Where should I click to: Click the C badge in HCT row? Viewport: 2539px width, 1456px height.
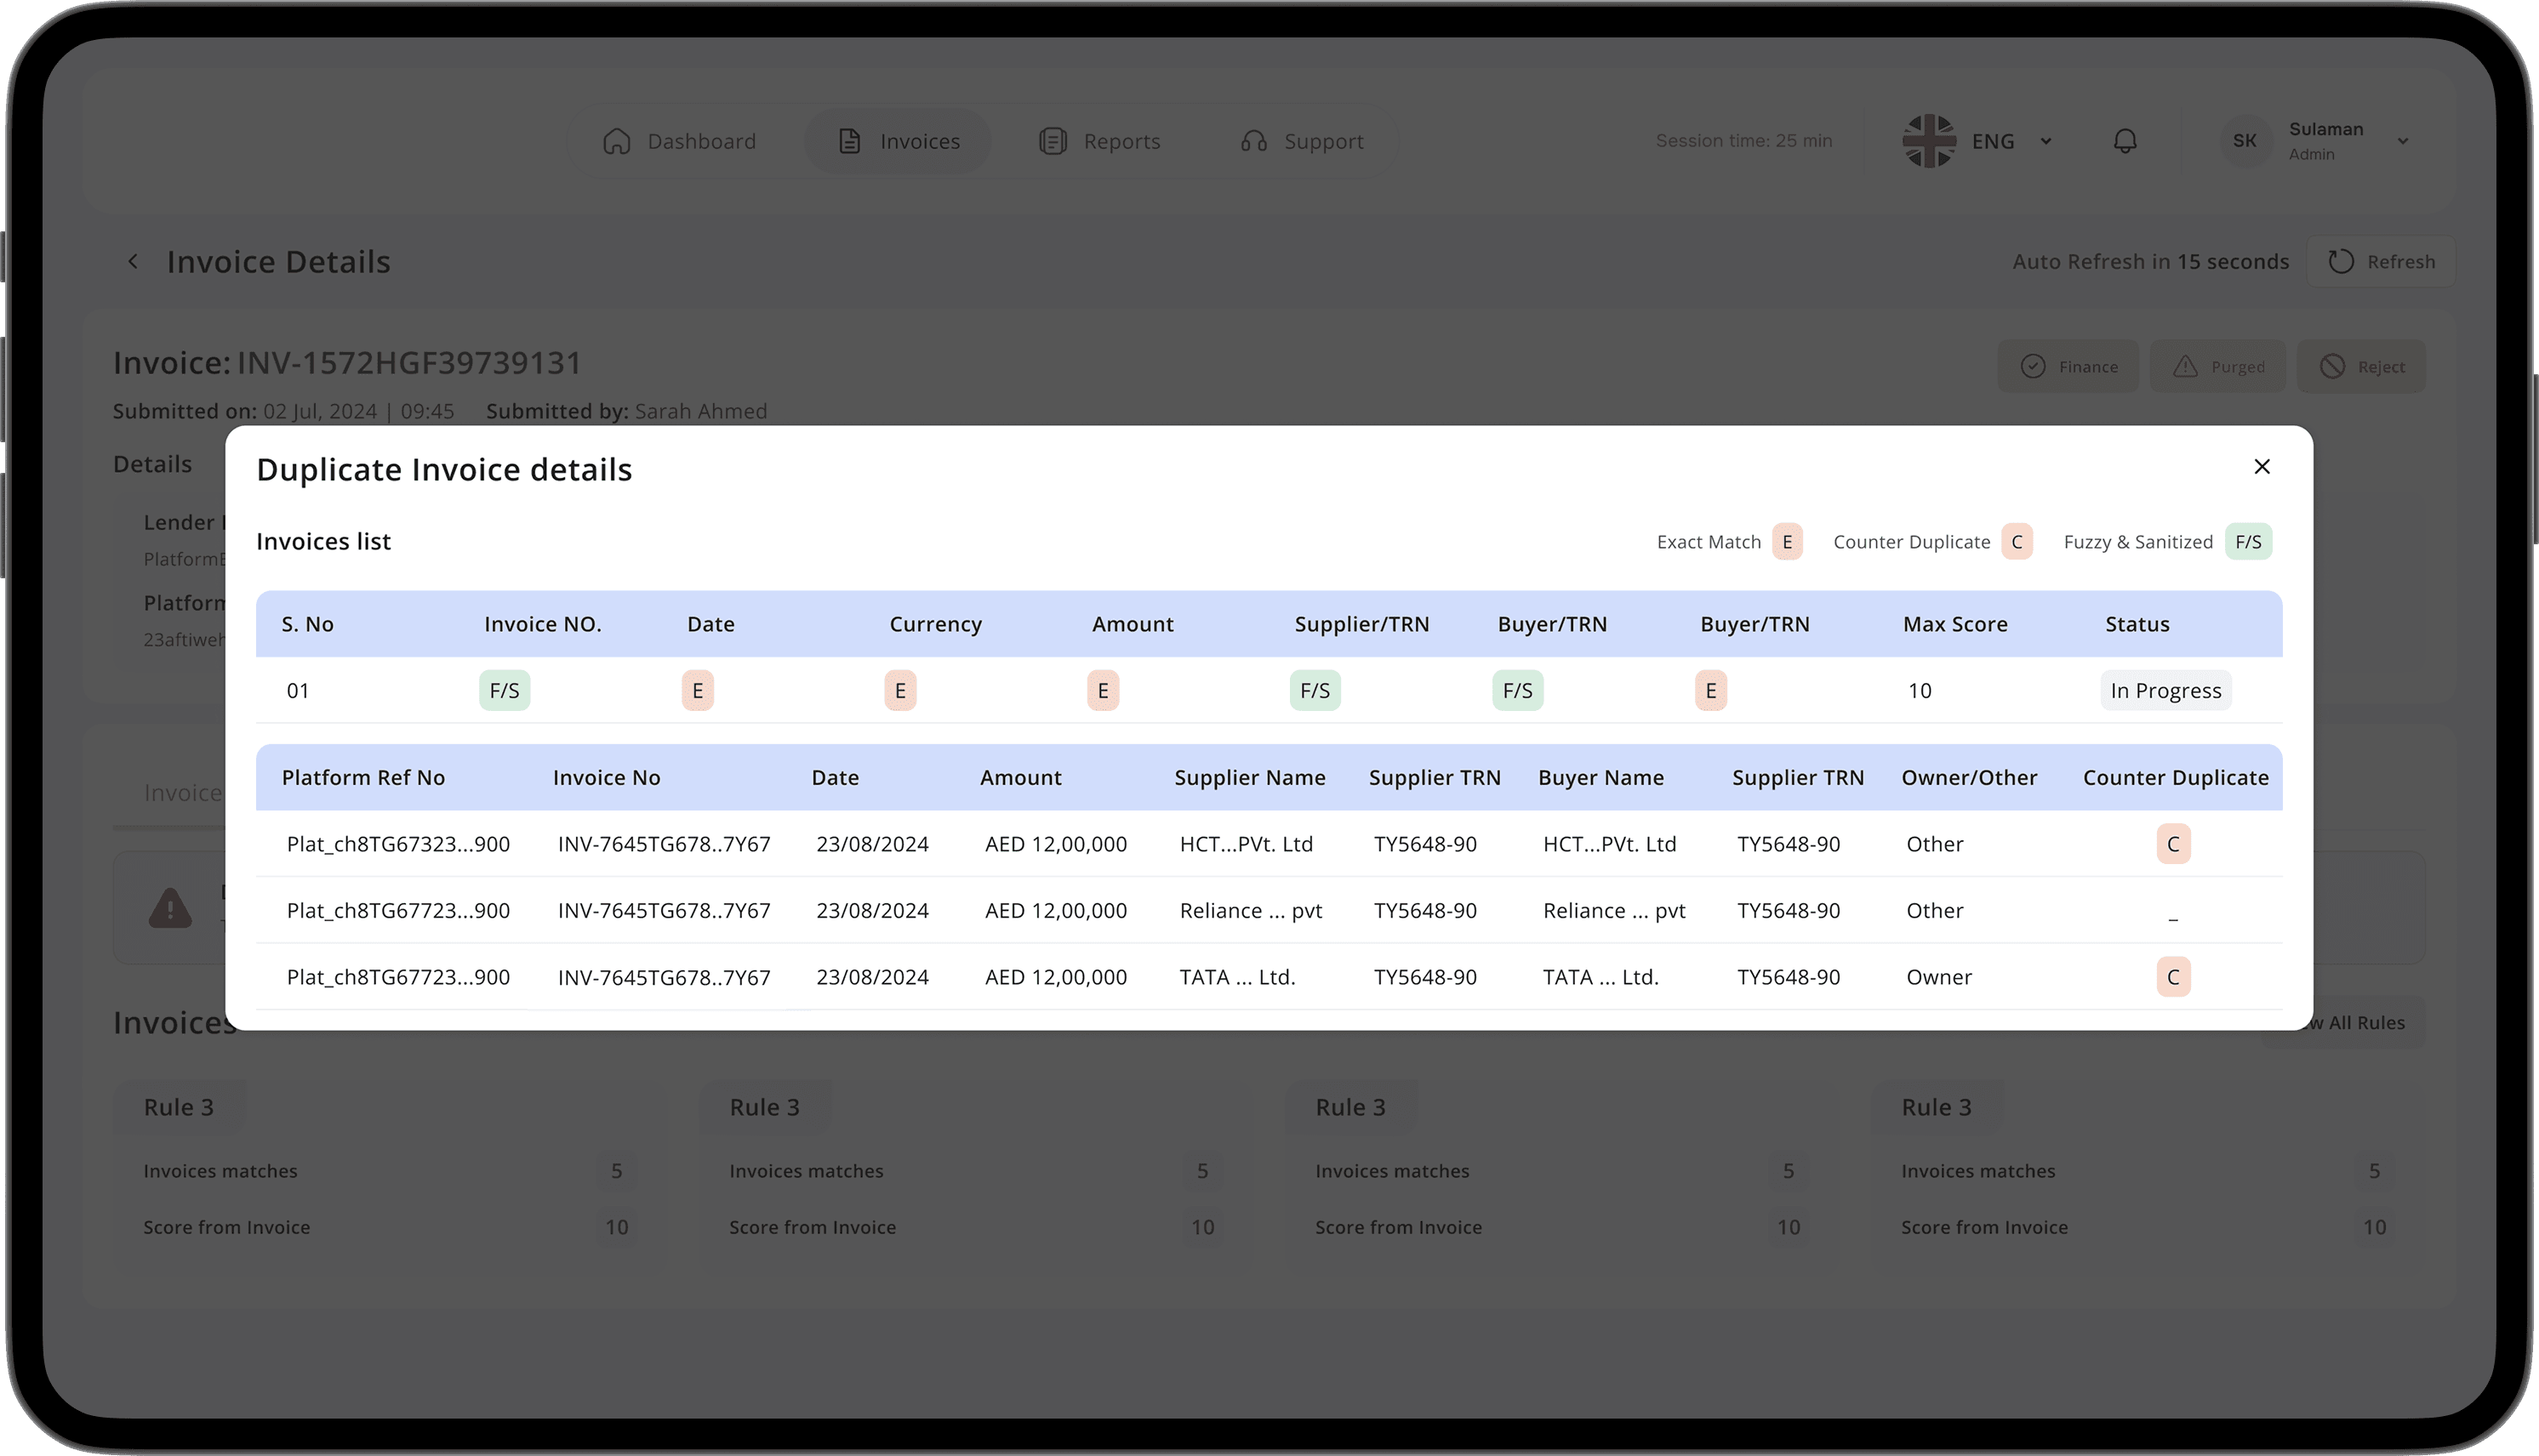tap(2172, 844)
